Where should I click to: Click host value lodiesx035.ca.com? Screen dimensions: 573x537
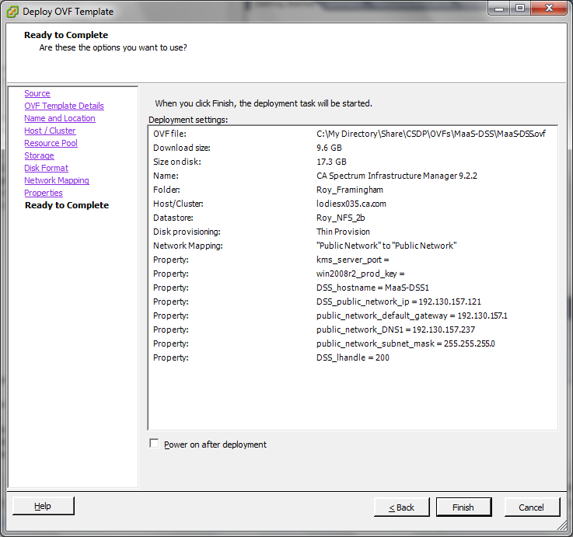pyautogui.click(x=351, y=204)
